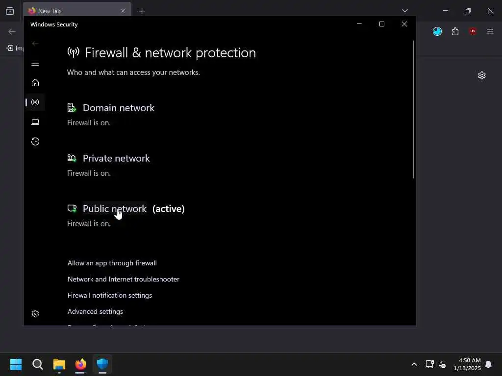Click the Public network coffee cup icon
The height and width of the screenshot is (376, 502).
pyautogui.click(x=72, y=209)
